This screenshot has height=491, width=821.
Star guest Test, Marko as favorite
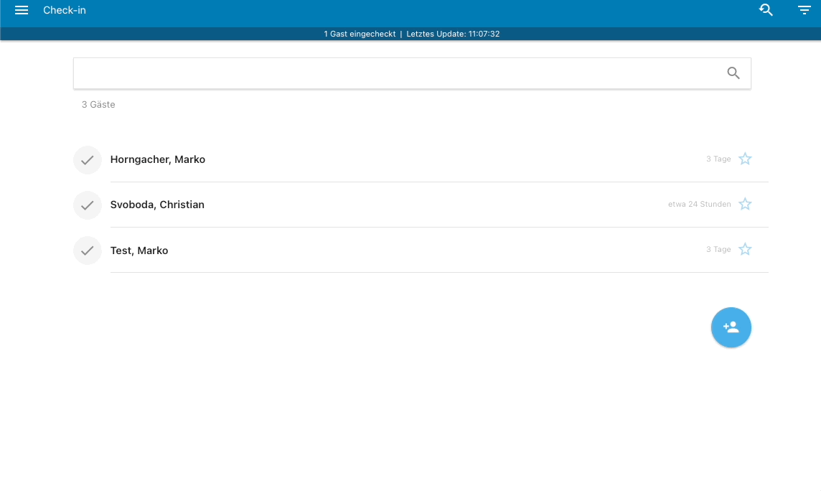click(745, 250)
